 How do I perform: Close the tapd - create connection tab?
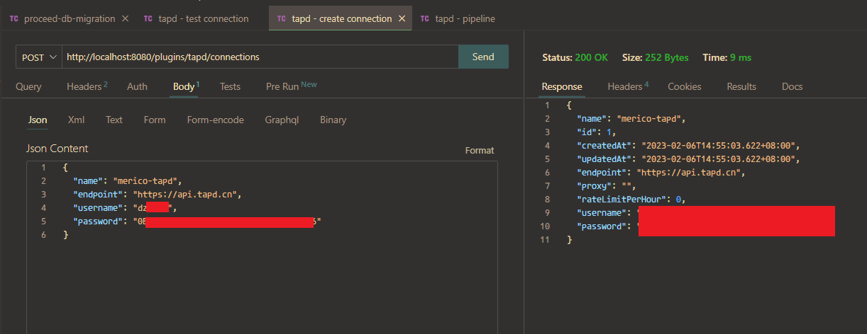(402, 19)
